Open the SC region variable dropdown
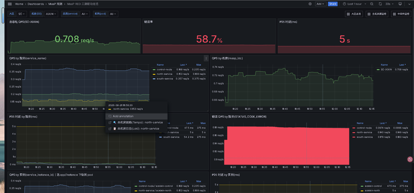The height and width of the screenshot is (193, 414). pyautogui.click(x=22, y=14)
